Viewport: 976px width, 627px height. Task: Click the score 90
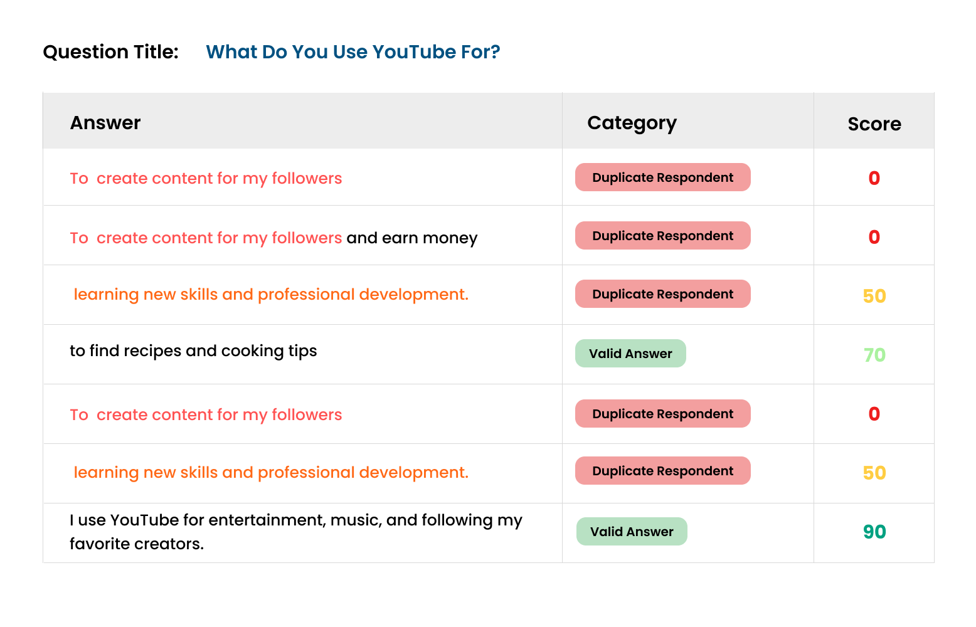point(874,532)
